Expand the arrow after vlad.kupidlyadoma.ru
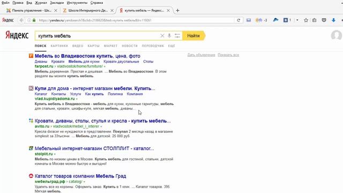This screenshot has width=343, height=193. click(77, 99)
